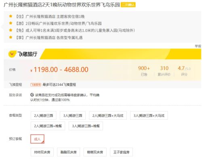Select the 帅帅双床房 room type
Screen dimensions: 202x159
pyautogui.click(x=42, y=152)
